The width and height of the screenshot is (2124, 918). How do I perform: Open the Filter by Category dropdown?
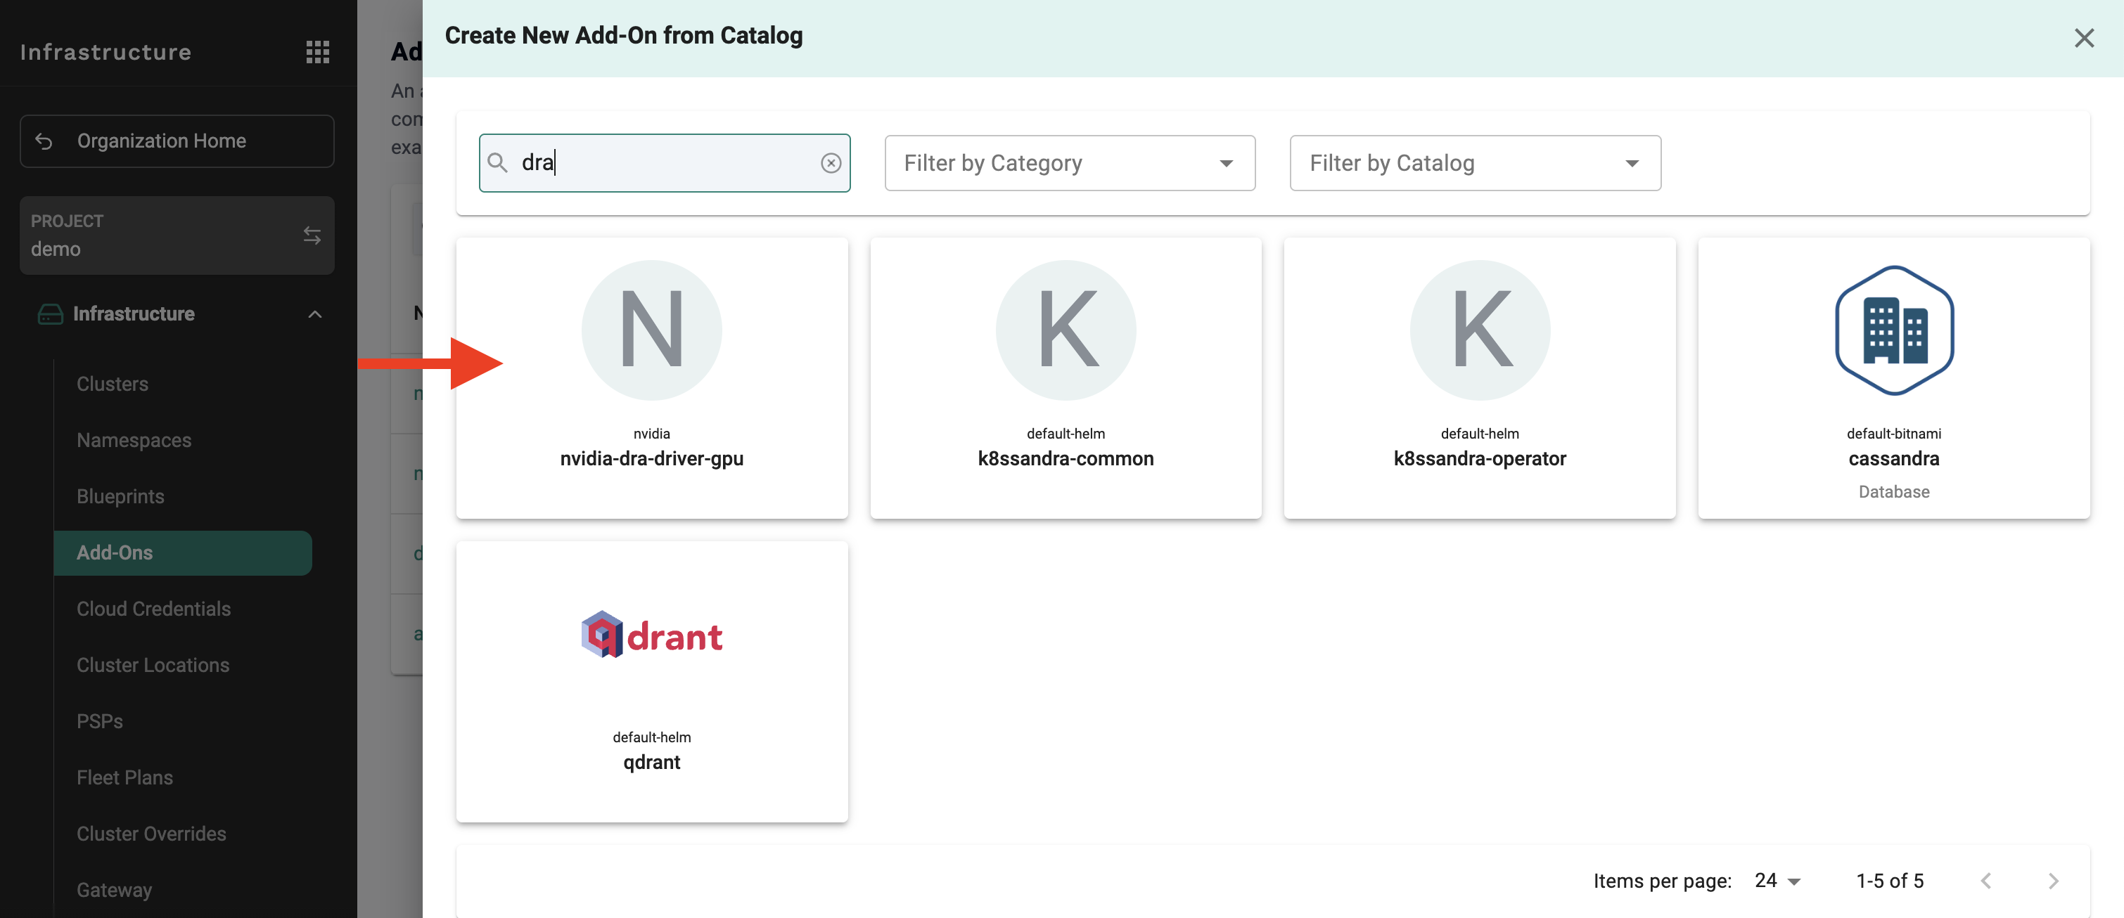coord(1070,163)
